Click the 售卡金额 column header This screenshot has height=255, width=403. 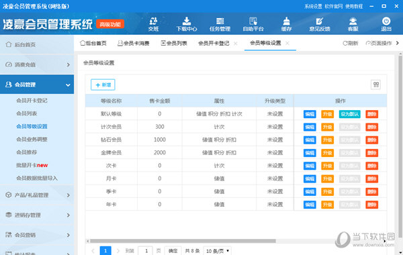pos(160,101)
